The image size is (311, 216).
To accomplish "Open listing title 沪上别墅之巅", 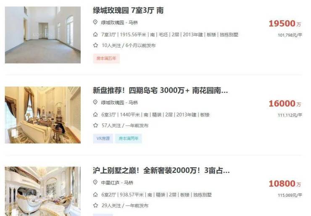I will coord(161,170).
